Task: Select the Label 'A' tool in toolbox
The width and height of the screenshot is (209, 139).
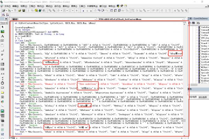Action: (x=2, y=36)
